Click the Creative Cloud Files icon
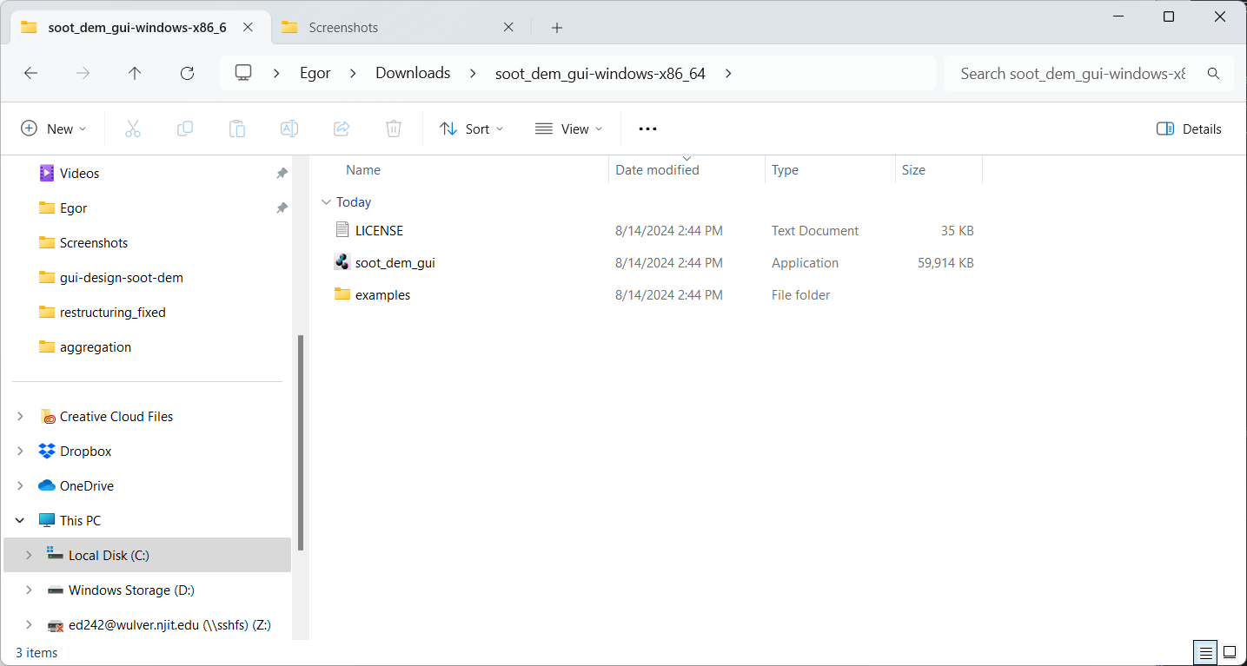1247x666 pixels. [x=47, y=416]
